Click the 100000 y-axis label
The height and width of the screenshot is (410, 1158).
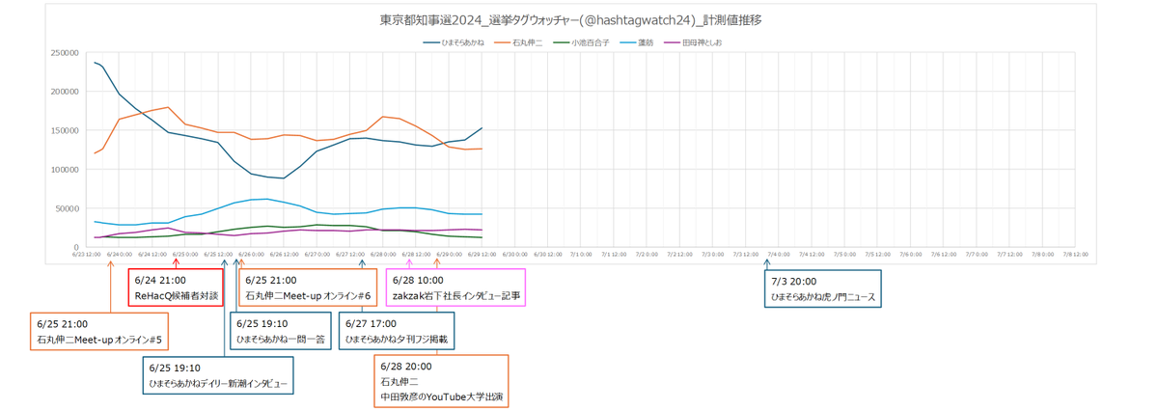click(x=64, y=170)
